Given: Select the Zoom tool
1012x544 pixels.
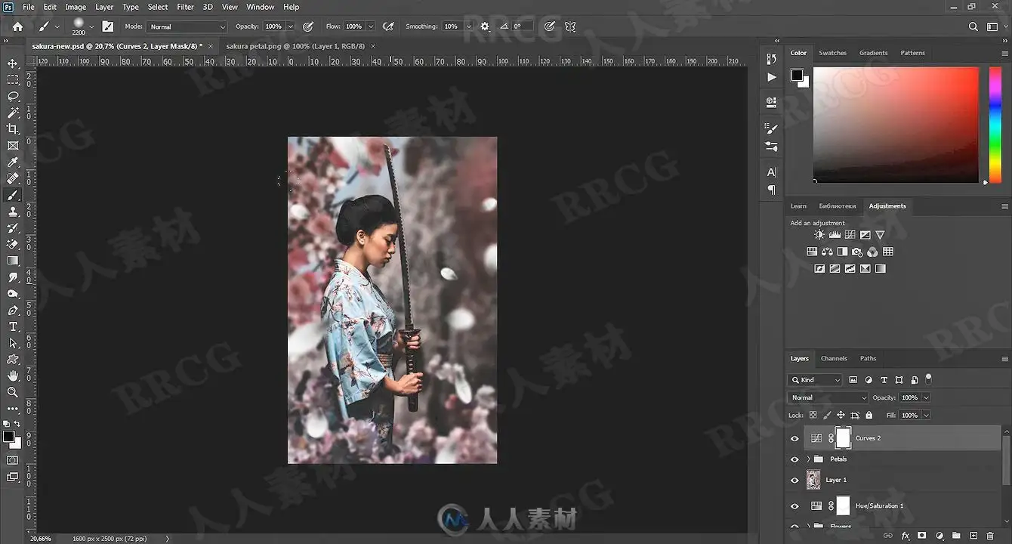Looking at the screenshot, I should (13, 392).
